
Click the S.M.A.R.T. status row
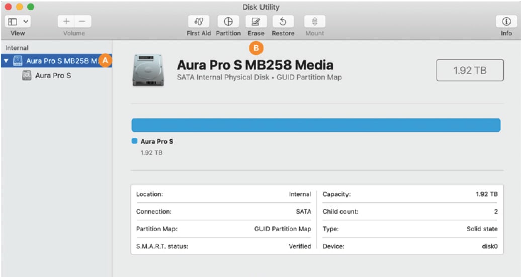[223, 246]
